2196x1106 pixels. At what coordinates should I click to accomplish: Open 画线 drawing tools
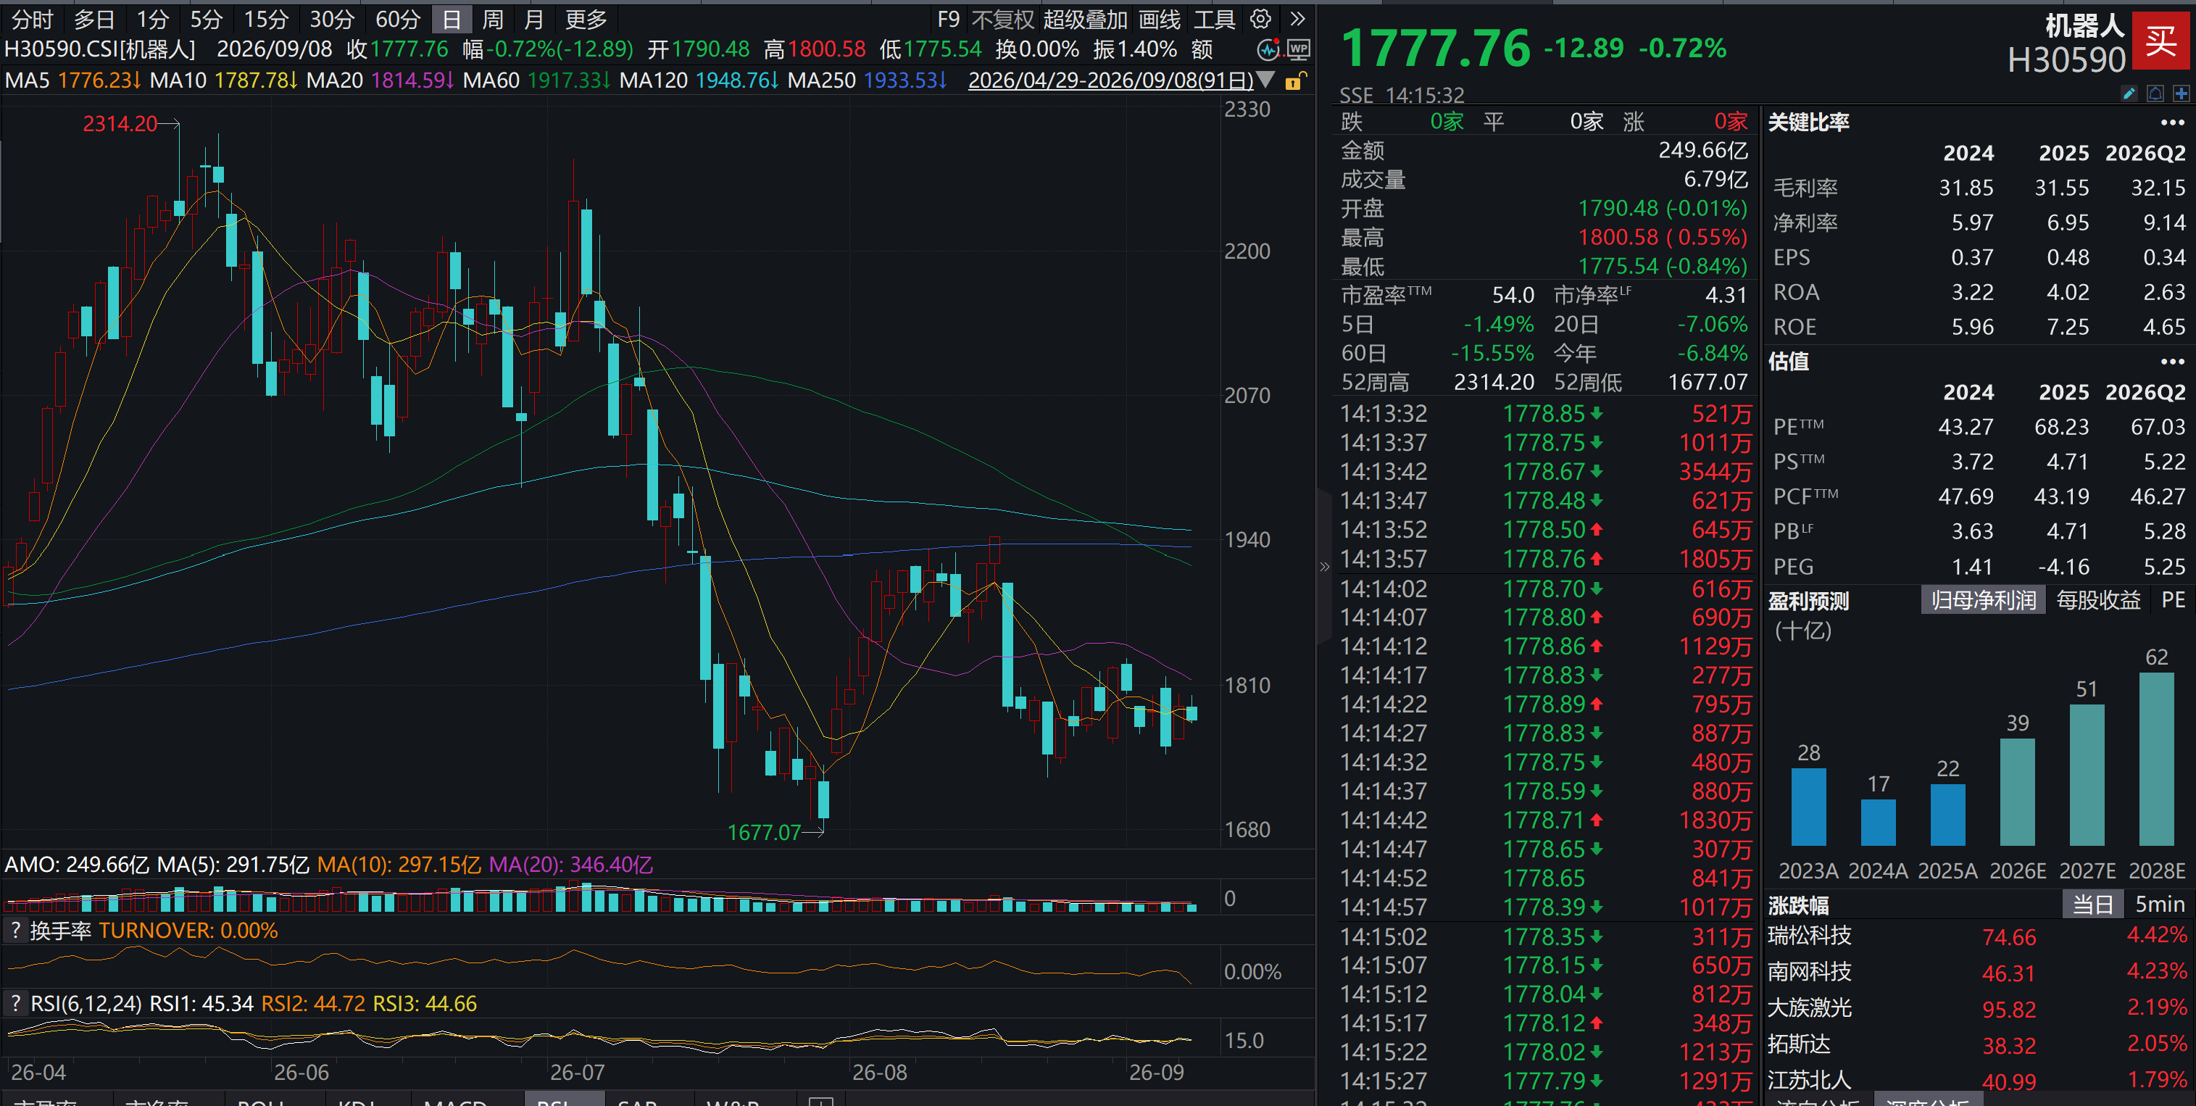tap(1160, 19)
